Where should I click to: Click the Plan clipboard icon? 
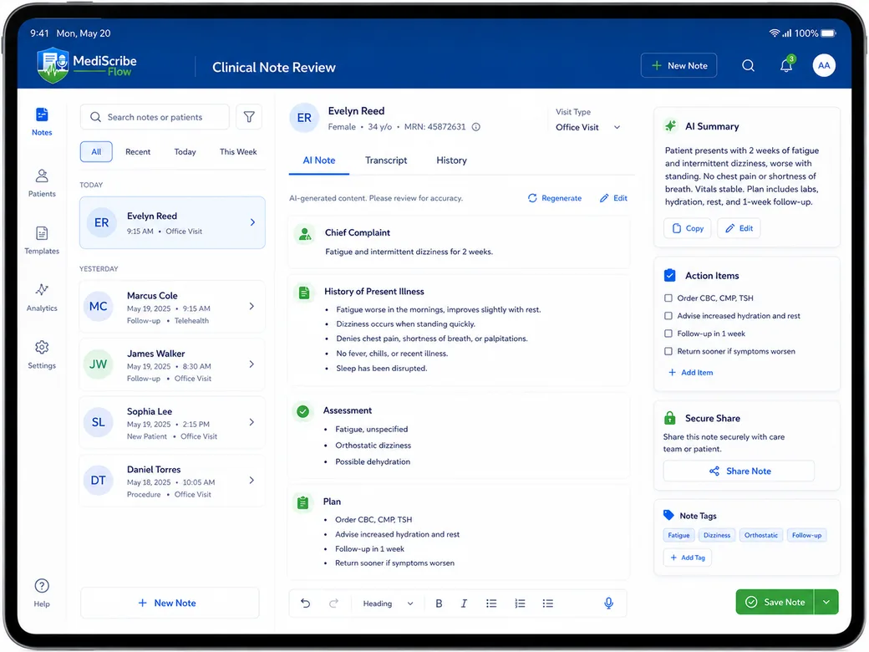302,503
